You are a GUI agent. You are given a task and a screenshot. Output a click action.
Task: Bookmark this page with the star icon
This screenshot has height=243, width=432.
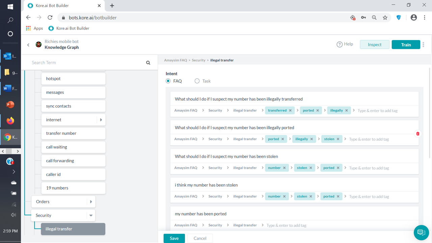pos(385,18)
